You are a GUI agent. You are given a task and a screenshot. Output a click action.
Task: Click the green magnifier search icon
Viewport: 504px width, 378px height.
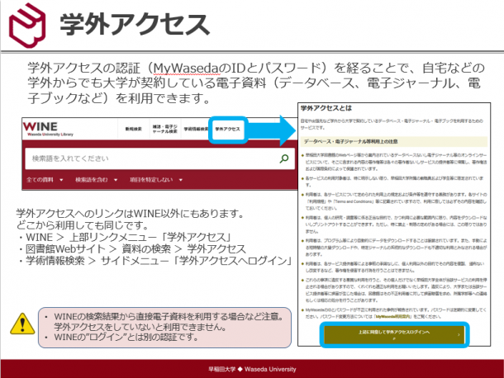[x=284, y=158]
